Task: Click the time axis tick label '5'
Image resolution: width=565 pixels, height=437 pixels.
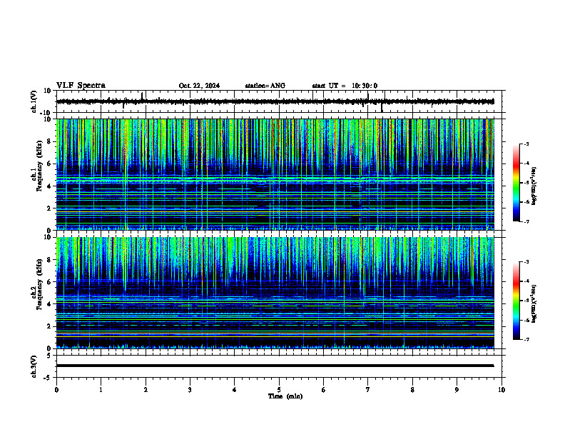Action: (279, 390)
